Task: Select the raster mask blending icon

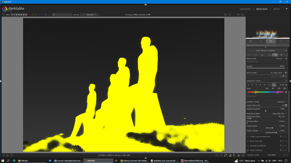Action: point(281,55)
